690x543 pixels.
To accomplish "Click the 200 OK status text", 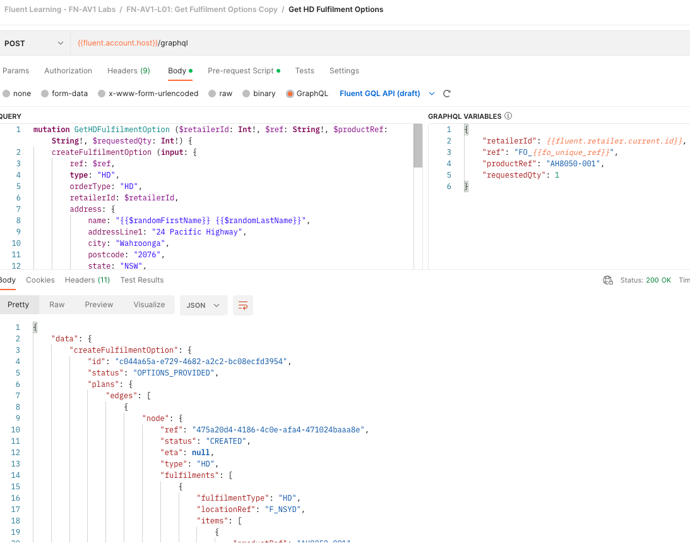I will pos(658,280).
